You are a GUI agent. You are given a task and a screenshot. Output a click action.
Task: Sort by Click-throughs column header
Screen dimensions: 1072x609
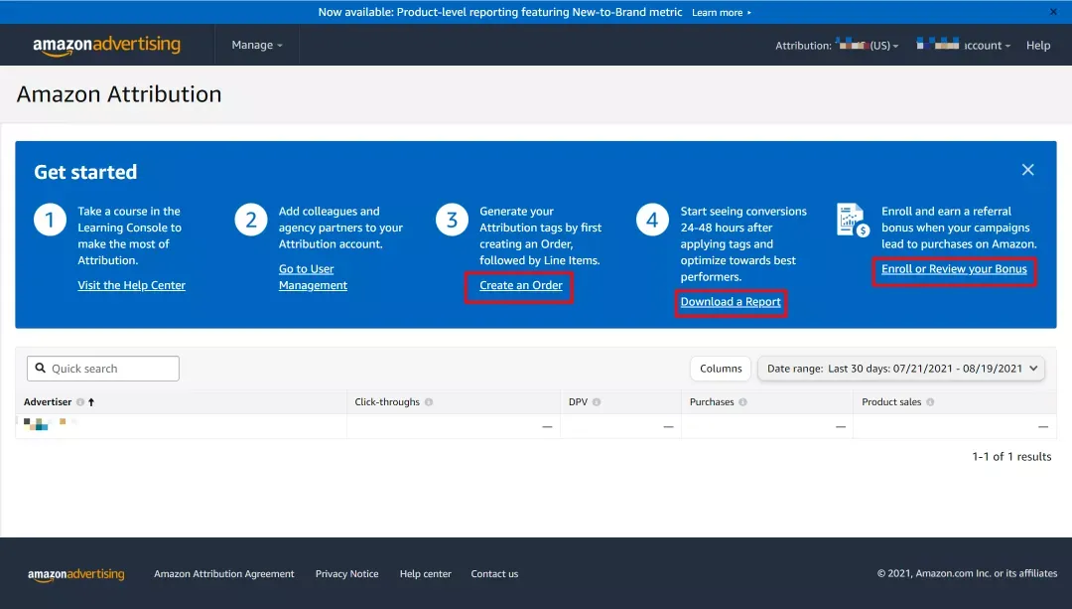387,401
